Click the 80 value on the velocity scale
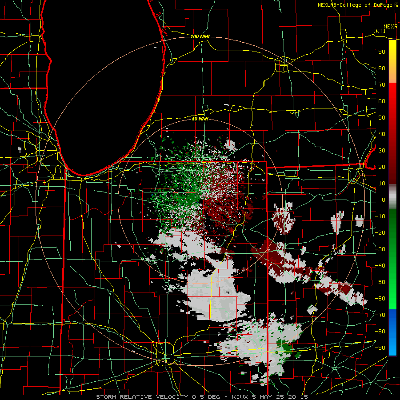Viewport: 400px width, 400px height. [382, 68]
